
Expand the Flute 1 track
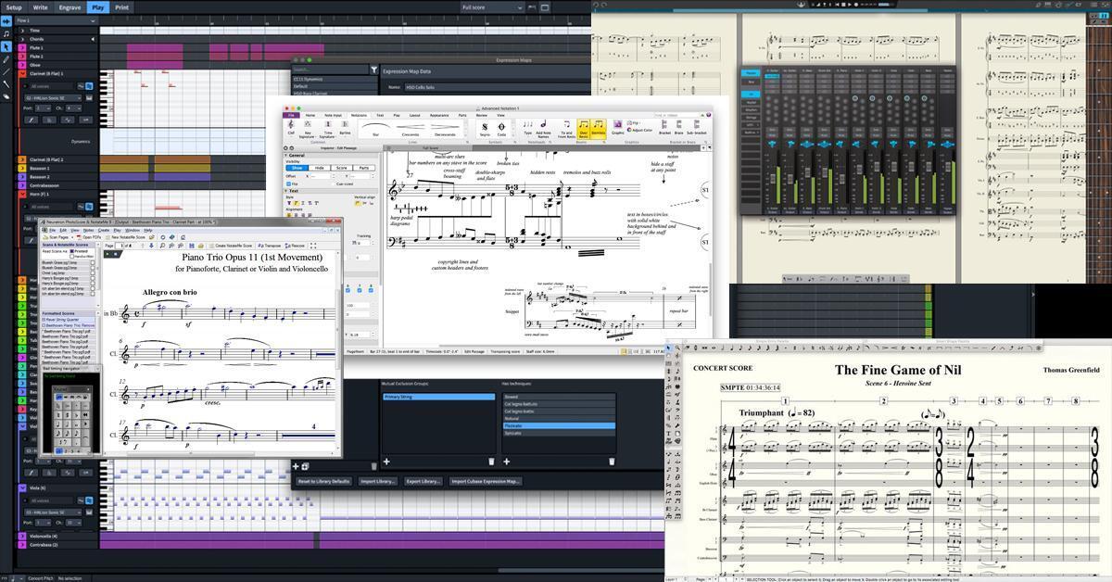point(22,46)
